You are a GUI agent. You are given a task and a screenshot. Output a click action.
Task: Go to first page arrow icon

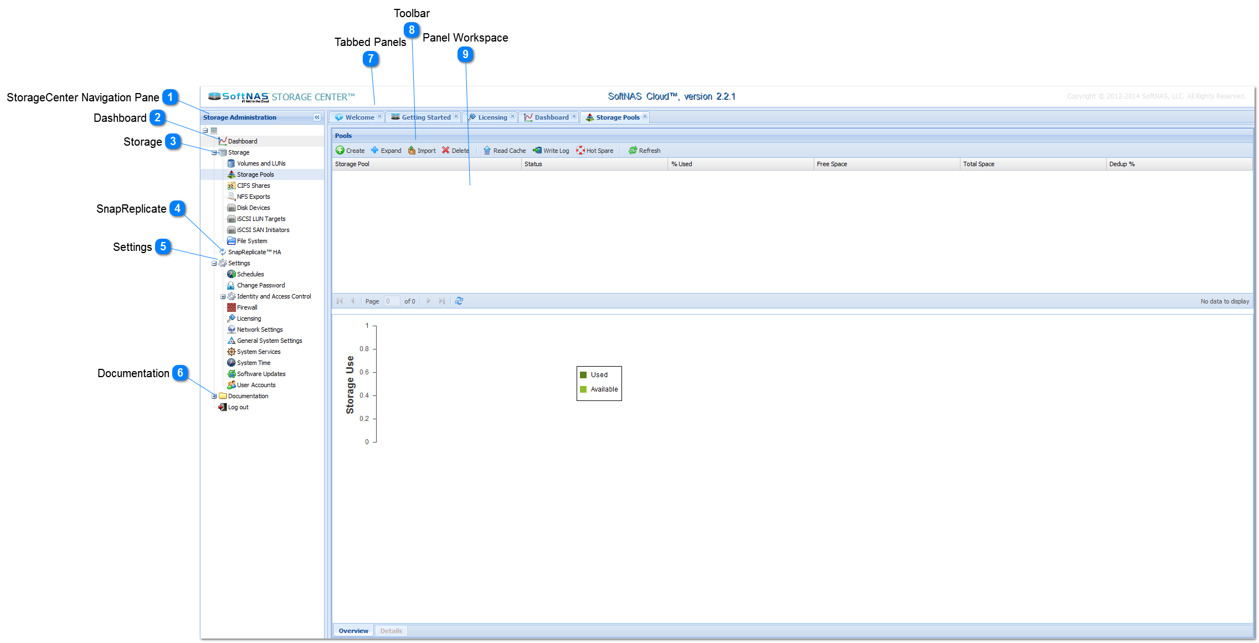pos(340,301)
